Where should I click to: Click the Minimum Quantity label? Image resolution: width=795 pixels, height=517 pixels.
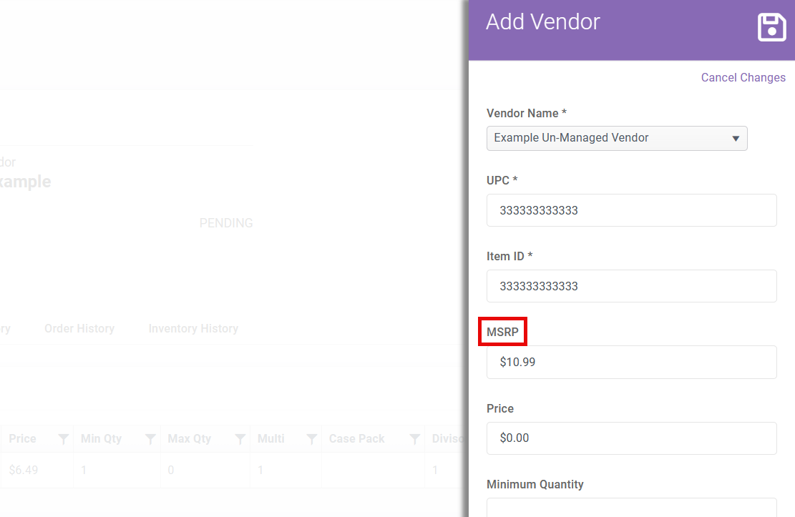[x=535, y=484]
